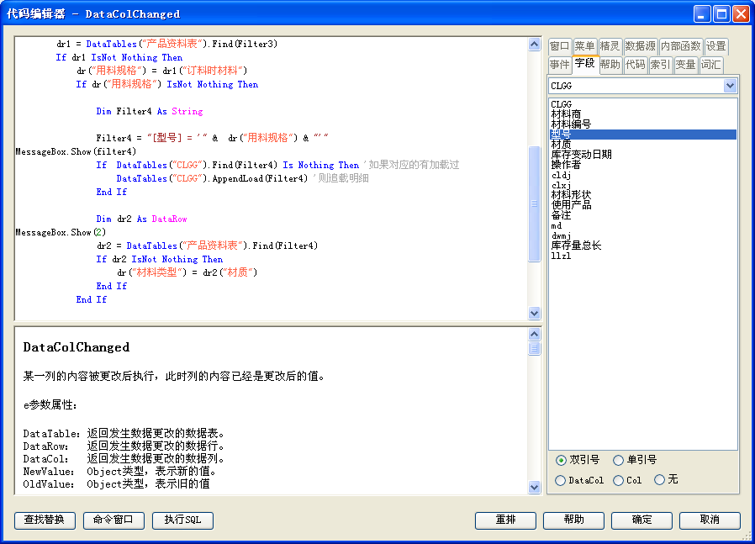Open the 代码 tab
The width and height of the screenshot is (755, 544).
tap(635, 65)
